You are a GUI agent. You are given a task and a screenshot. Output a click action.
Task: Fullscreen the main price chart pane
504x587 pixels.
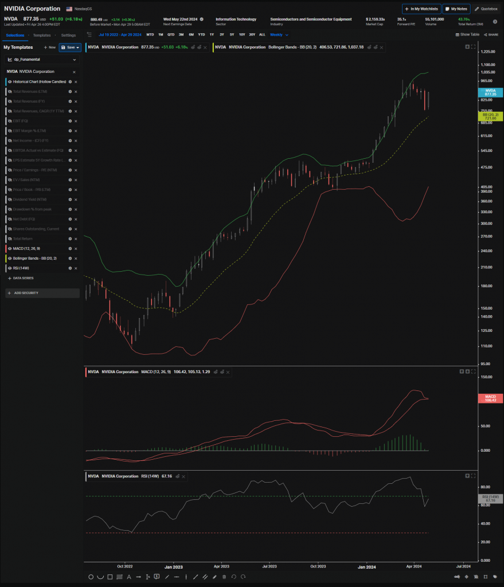click(473, 47)
